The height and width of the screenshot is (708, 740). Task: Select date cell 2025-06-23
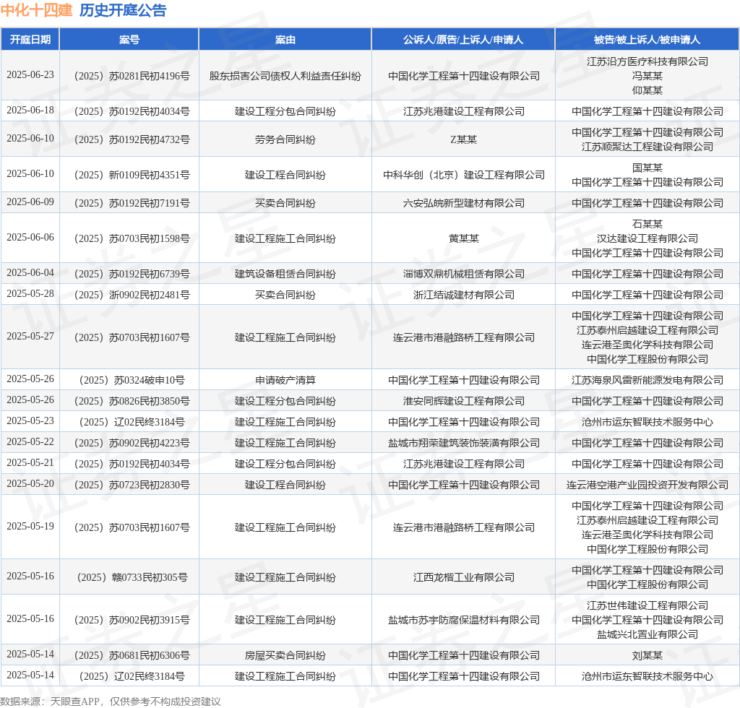[30, 75]
